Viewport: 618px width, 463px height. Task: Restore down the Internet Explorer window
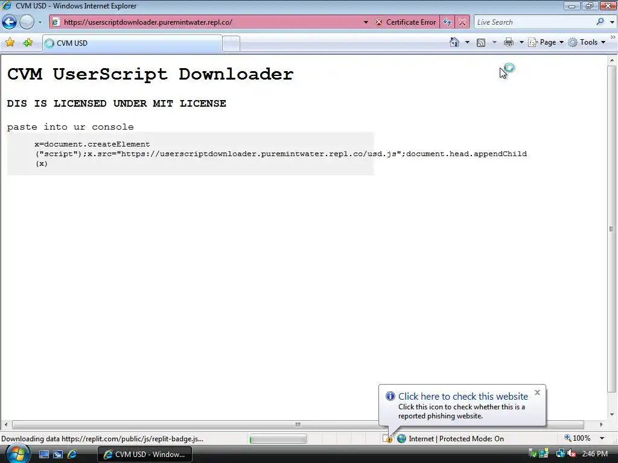click(590, 6)
